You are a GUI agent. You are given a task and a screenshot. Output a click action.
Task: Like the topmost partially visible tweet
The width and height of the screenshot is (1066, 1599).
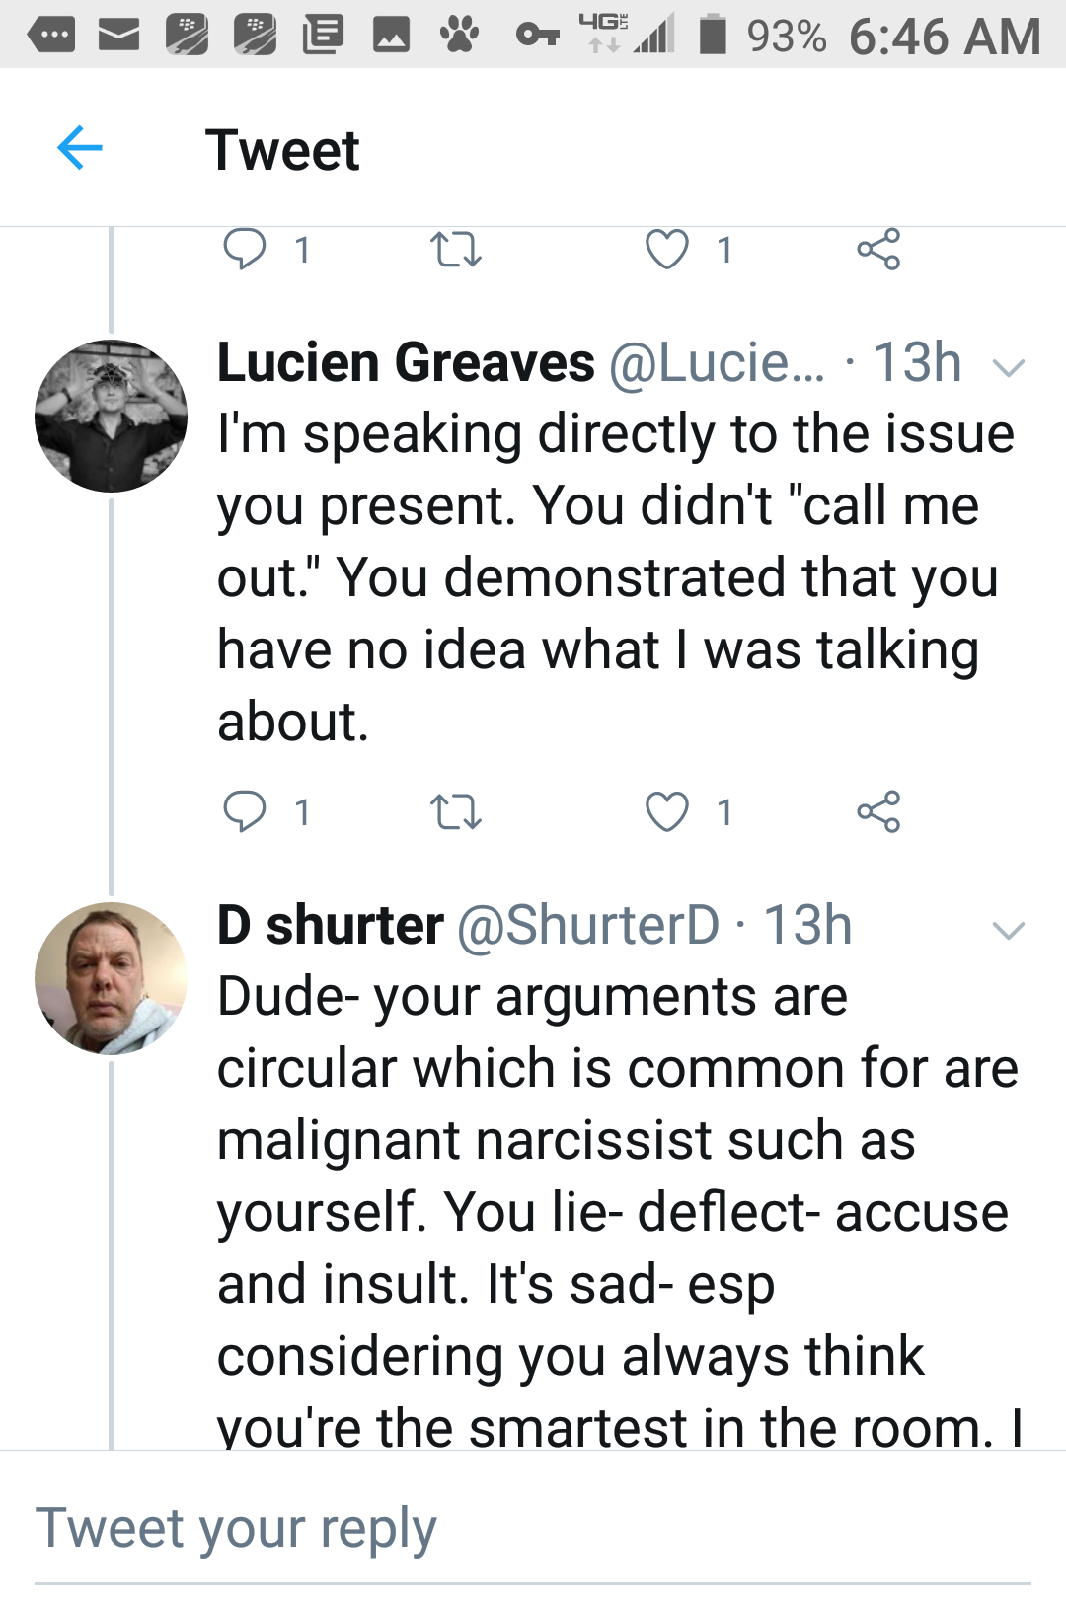tap(666, 249)
